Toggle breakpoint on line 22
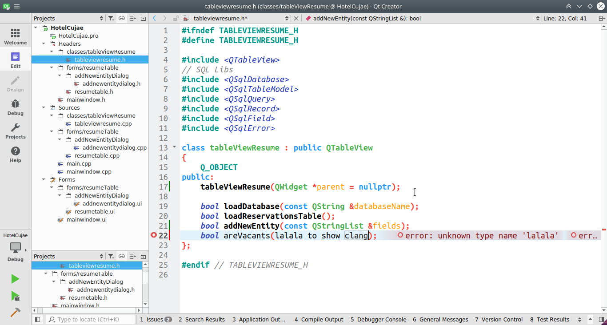Image resolution: width=607 pixels, height=325 pixels. pos(154,235)
